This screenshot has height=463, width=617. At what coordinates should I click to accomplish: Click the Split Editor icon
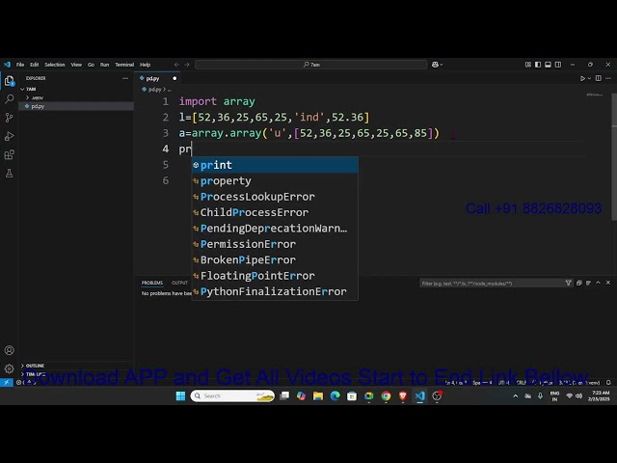[597, 78]
